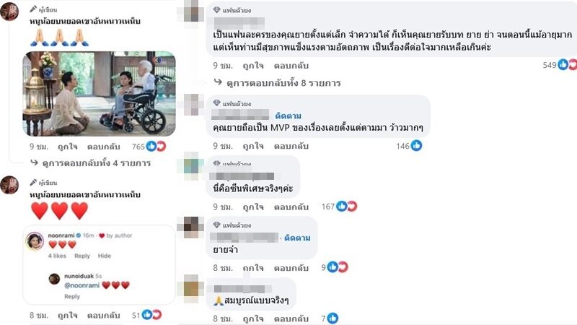Click 'ตอบกลับ' under the 'นี่คือซีนพิเศษจริงๆค่ะ' comment
This screenshot has width=577, height=325.
point(291,207)
